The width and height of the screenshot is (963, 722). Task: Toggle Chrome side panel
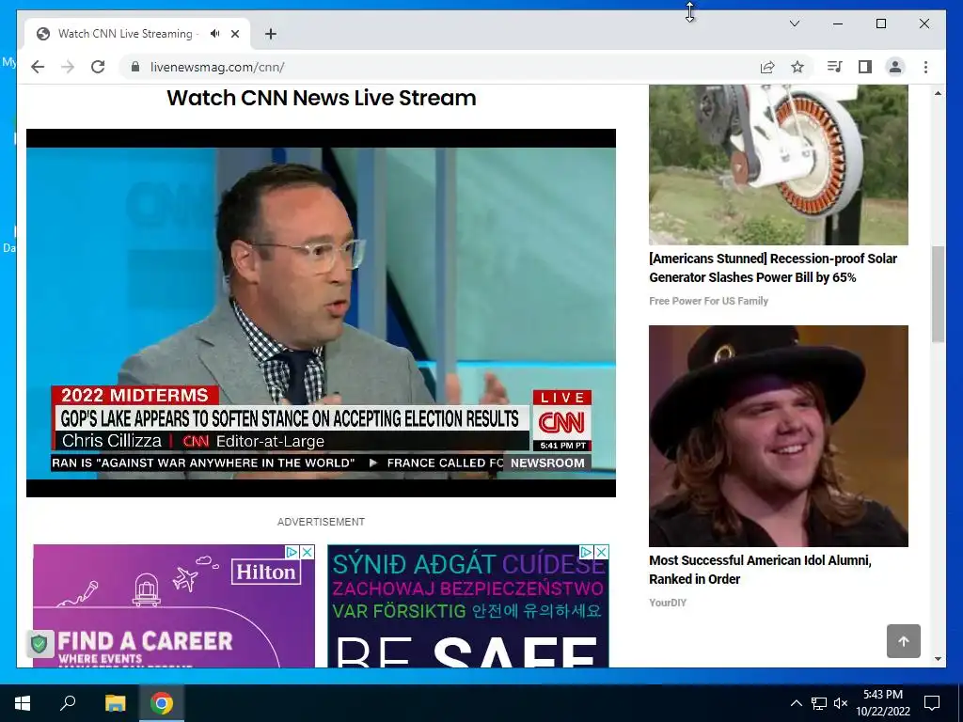point(865,67)
